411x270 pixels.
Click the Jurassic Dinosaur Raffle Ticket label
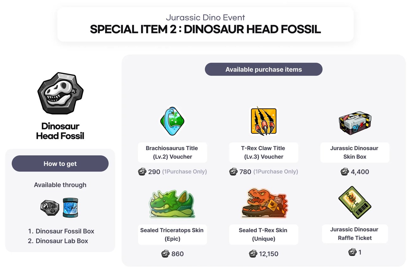355,234
